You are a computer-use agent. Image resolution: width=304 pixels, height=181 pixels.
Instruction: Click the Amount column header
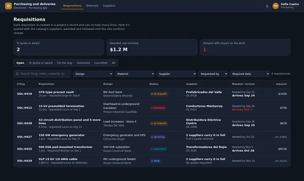pyautogui.click(x=282, y=84)
